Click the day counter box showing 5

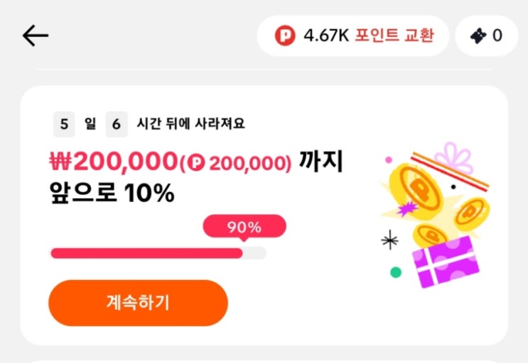tap(65, 124)
